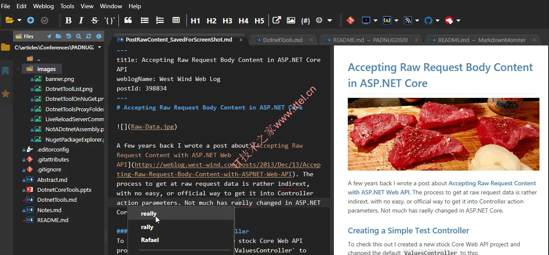Insert a numbered list

(x=160, y=20)
